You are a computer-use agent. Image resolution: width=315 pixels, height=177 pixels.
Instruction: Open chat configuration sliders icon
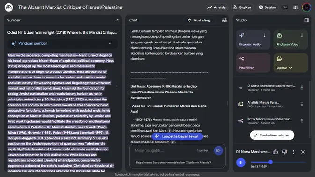[224, 20]
